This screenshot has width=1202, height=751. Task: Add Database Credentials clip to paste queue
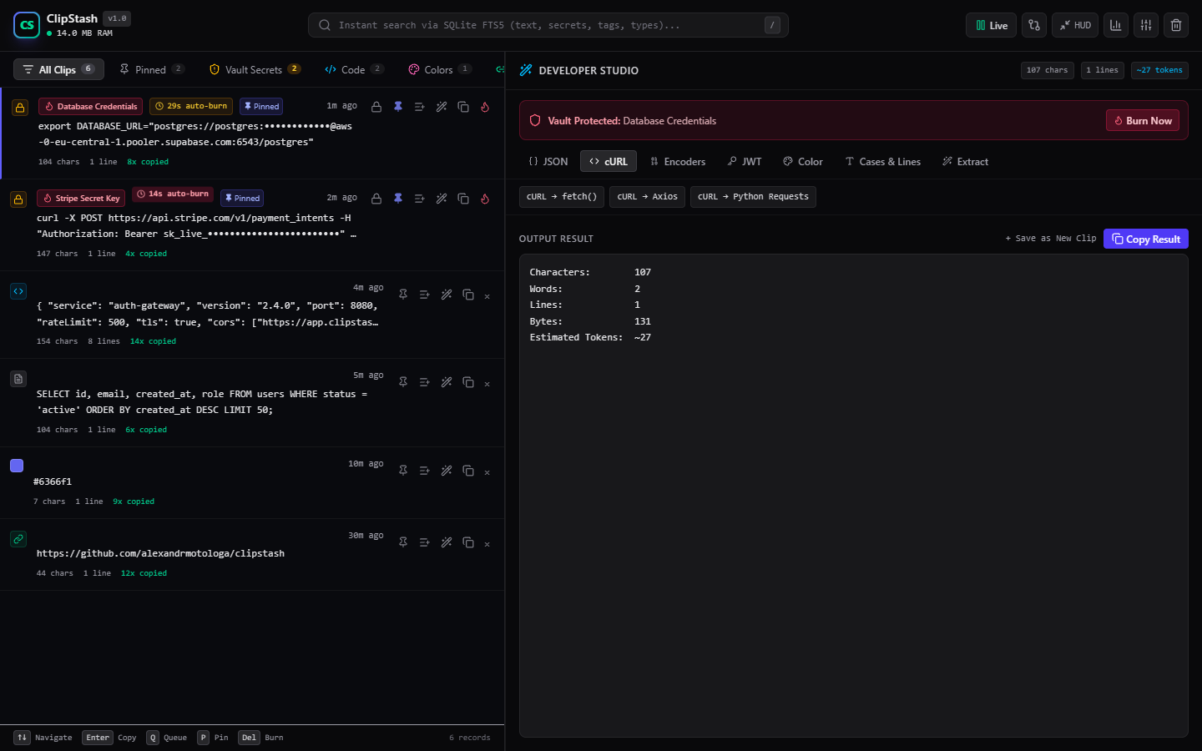pos(420,107)
